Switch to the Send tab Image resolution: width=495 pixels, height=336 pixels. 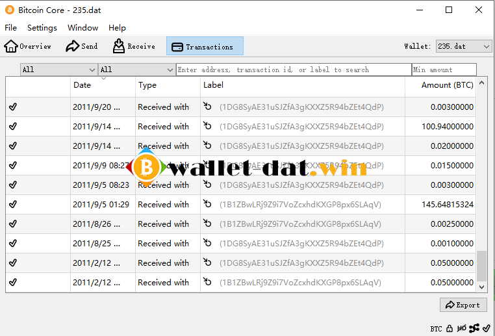pyautogui.click(x=82, y=46)
